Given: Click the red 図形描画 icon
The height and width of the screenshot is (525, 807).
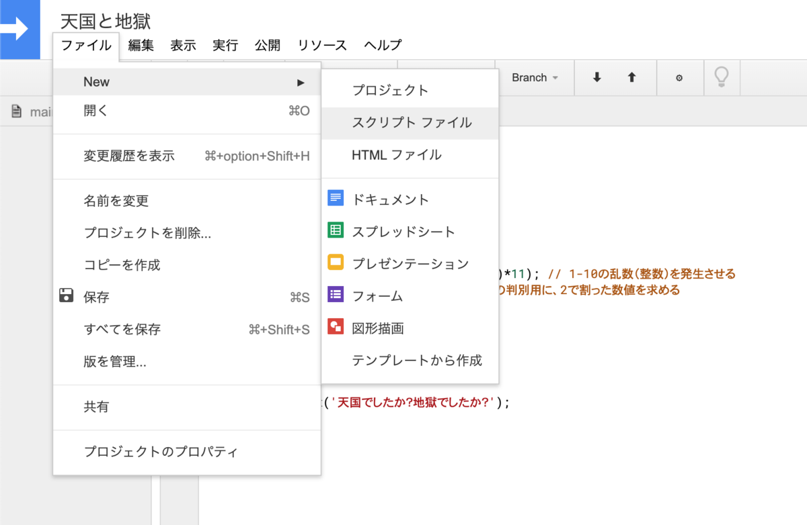Looking at the screenshot, I should tap(335, 327).
